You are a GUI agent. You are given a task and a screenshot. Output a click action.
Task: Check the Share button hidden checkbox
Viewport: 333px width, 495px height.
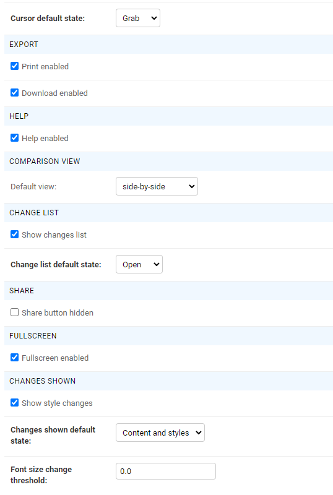[14, 312]
